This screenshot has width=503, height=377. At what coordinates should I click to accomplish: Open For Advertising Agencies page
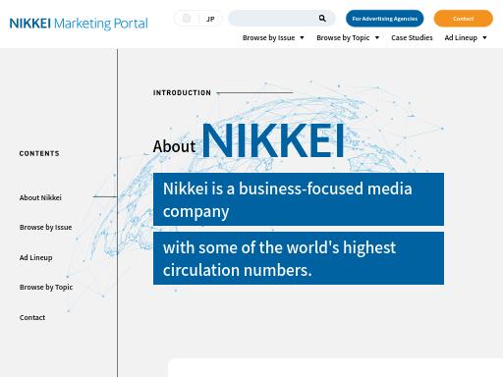pos(384,19)
